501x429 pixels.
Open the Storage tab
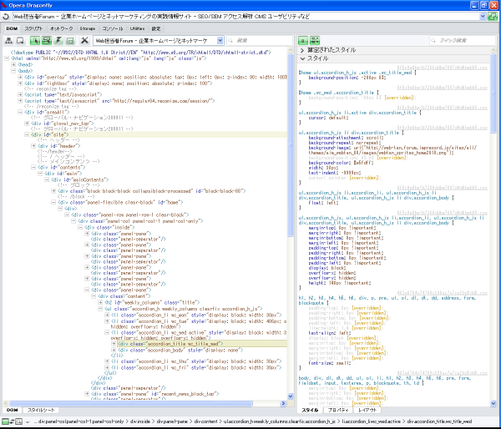tap(87, 28)
